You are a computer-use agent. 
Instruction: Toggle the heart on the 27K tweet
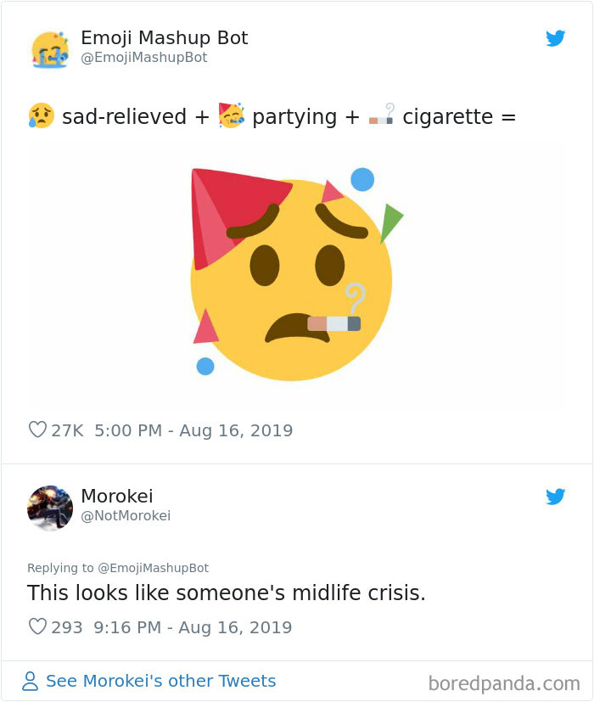point(36,430)
